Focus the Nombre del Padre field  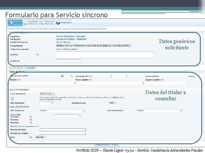click(x=62, y=130)
